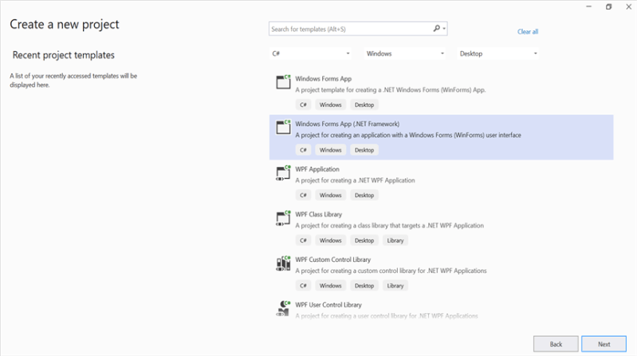Click the WinForms user interface description text
Viewport: 637px width, 356px height.
pos(408,135)
